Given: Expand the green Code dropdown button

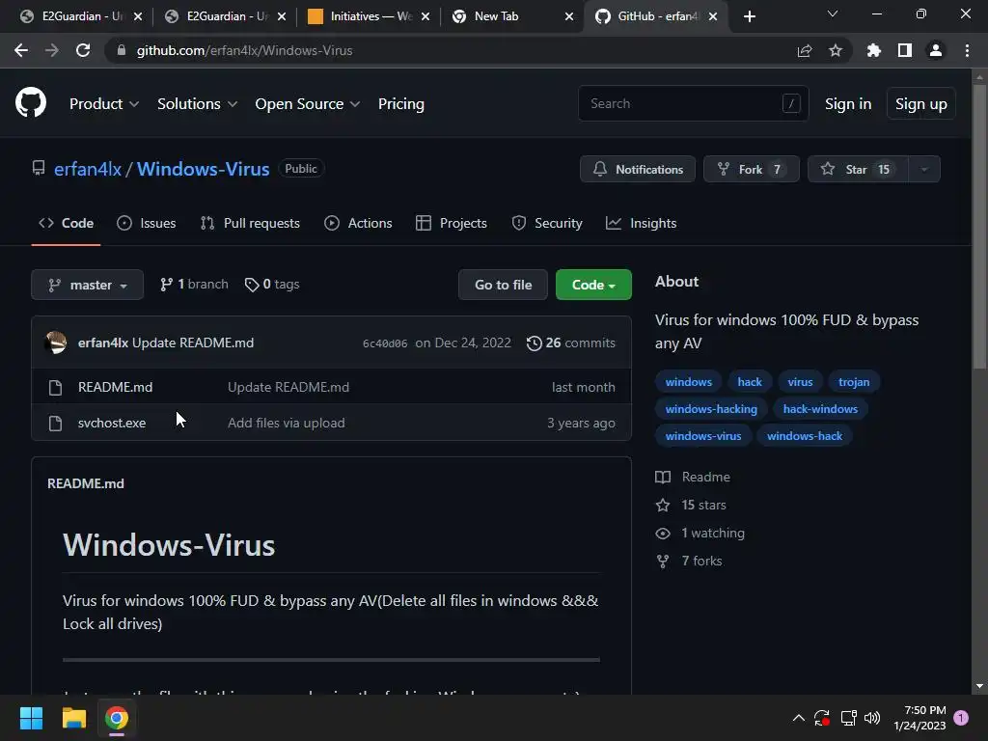Looking at the screenshot, I should [593, 285].
